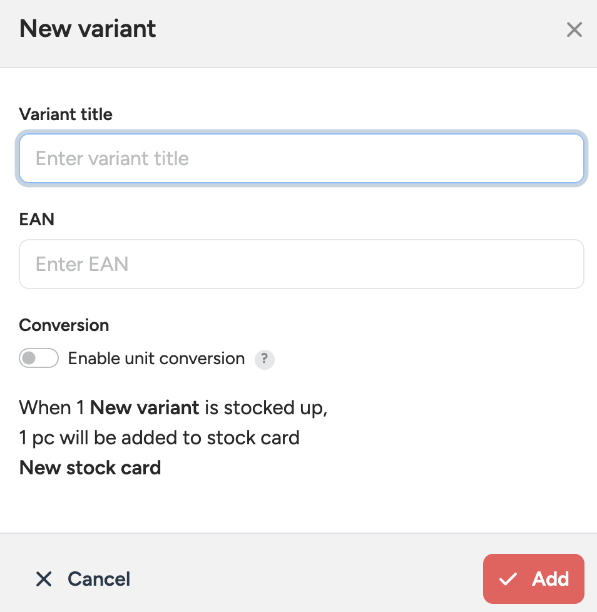Screen dimensions: 597x612
Task: Enable the unit conversion toggle
Action: tap(39, 359)
